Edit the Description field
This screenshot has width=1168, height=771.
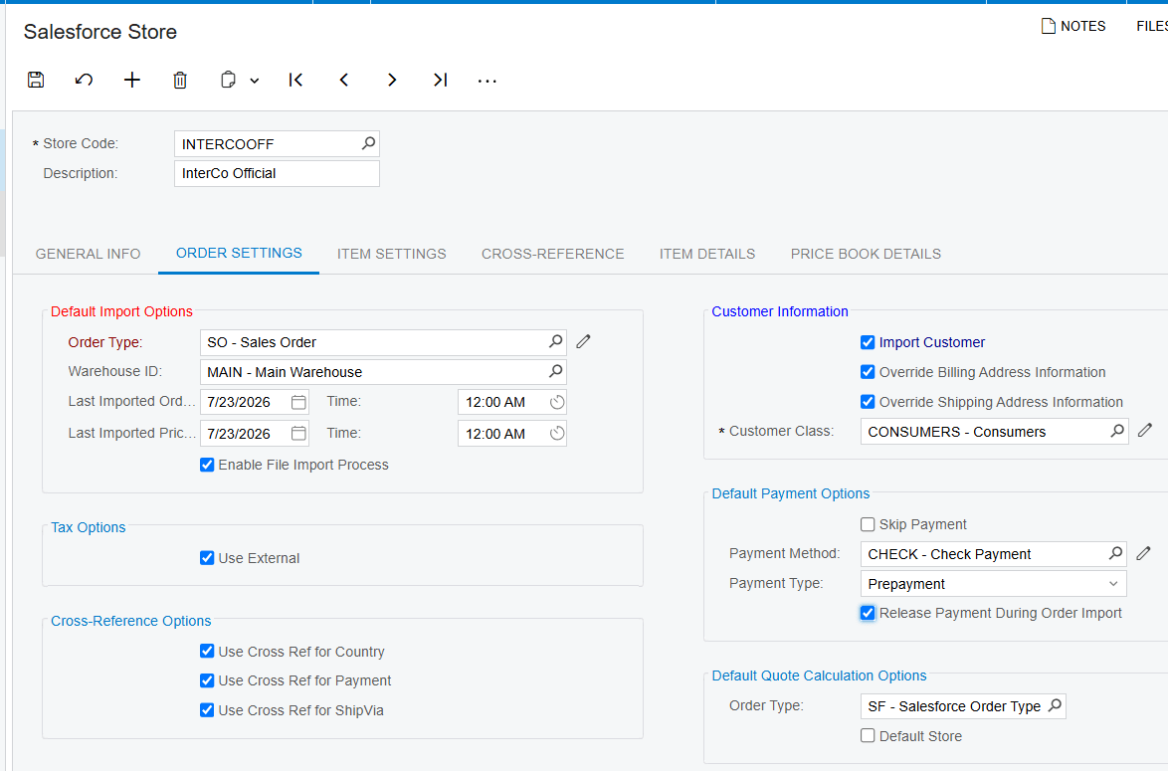[x=277, y=173]
